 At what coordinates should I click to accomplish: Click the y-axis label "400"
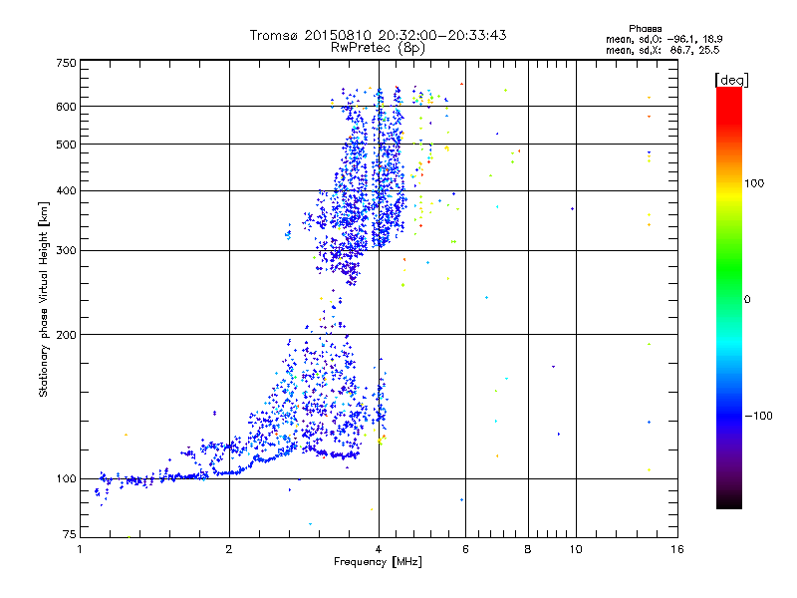(66, 191)
